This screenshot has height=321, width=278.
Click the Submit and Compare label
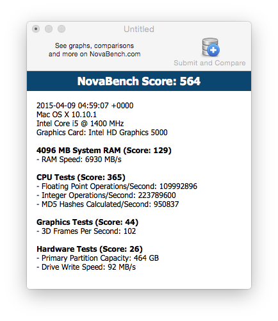(x=209, y=63)
